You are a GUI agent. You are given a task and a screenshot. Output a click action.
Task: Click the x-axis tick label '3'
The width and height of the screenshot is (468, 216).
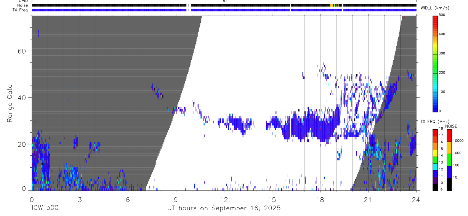[80, 199]
